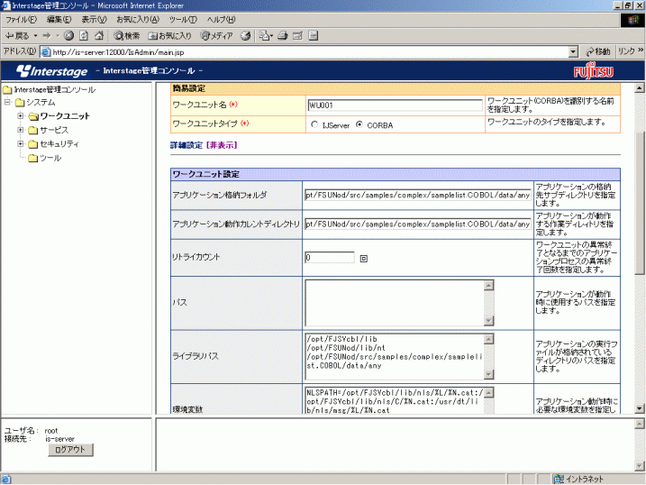646x485 pixels.
Task: Click the Home icon in toolbar
Action: 99,36
